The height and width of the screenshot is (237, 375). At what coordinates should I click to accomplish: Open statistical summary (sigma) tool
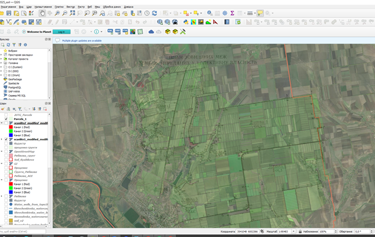tap(232, 13)
